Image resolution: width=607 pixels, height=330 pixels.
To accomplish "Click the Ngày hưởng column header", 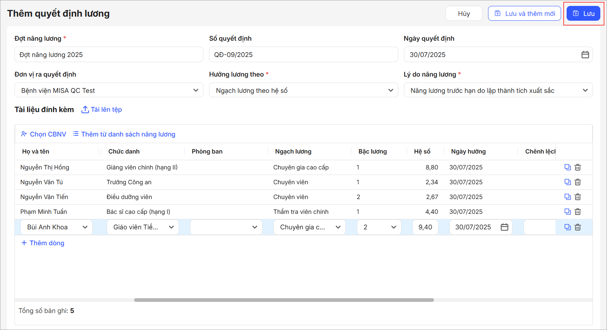I will pos(468,151).
